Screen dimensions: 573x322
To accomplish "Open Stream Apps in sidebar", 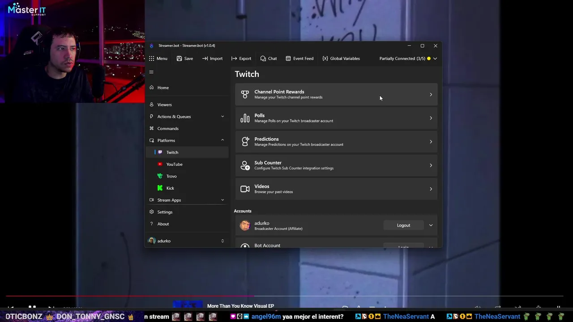I will pos(187,200).
